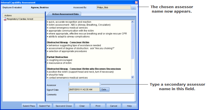Open Help for the assessment dialog
213x110 pixels.
129,106
